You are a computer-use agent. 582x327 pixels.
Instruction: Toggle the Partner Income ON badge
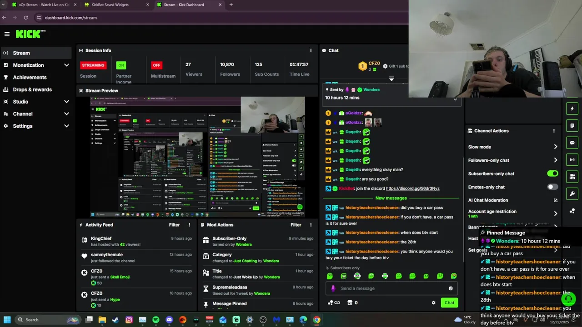click(x=121, y=65)
